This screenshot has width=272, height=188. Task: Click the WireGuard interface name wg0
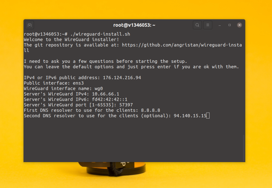tap(99, 89)
